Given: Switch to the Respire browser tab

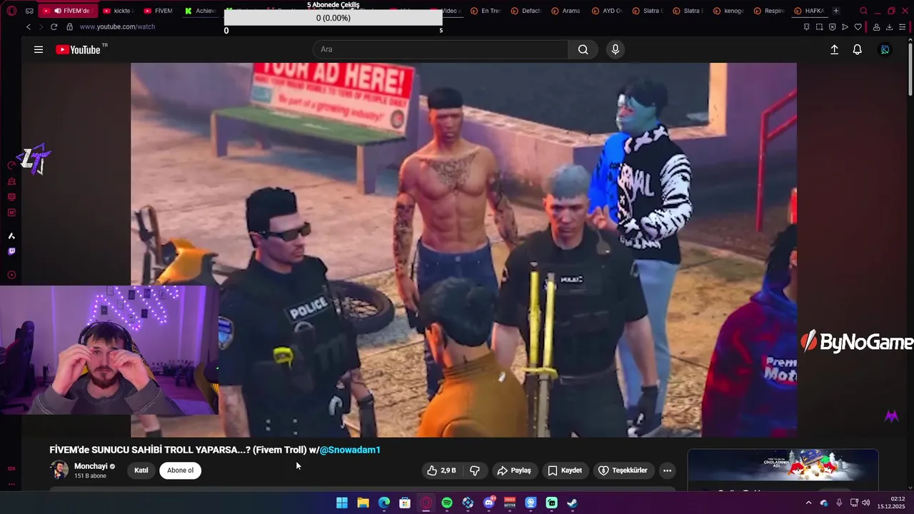Looking at the screenshot, I should pyautogui.click(x=769, y=11).
